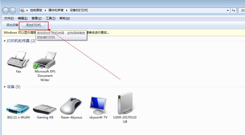Open the 工具(T) menu
This screenshot has height=135, width=245.
(x=51, y=18)
